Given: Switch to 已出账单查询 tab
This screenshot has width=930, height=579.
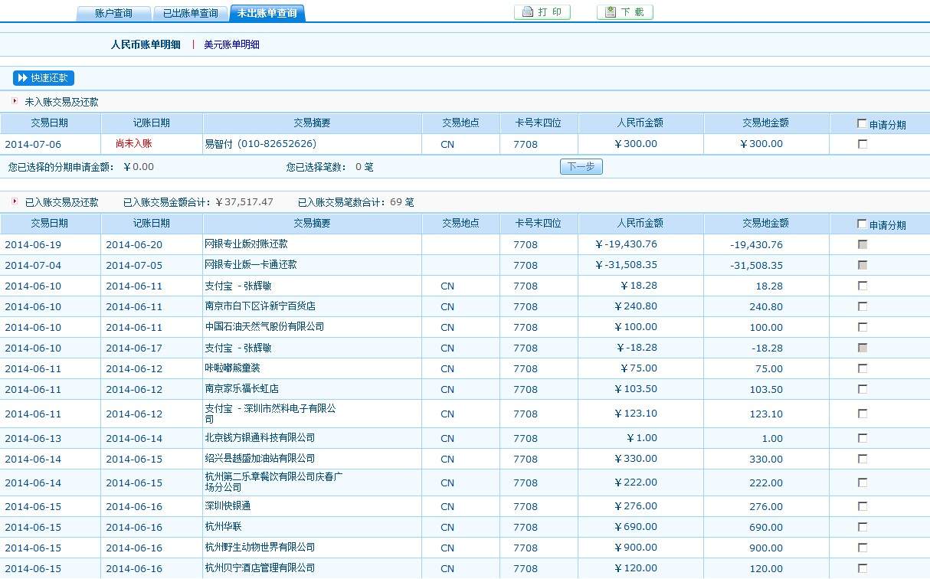Looking at the screenshot, I should [x=190, y=13].
